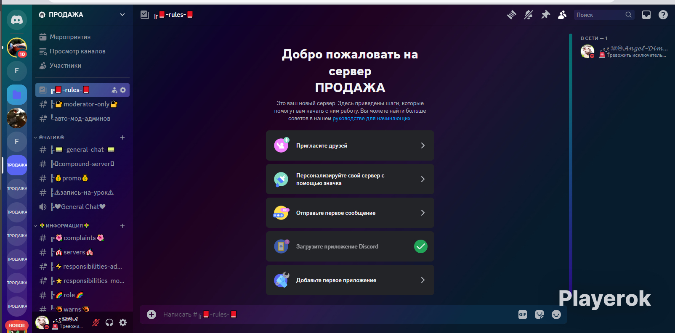Open the inbox icon
Image resolution: width=675 pixels, height=333 pixels.
[x=646, y=15]
